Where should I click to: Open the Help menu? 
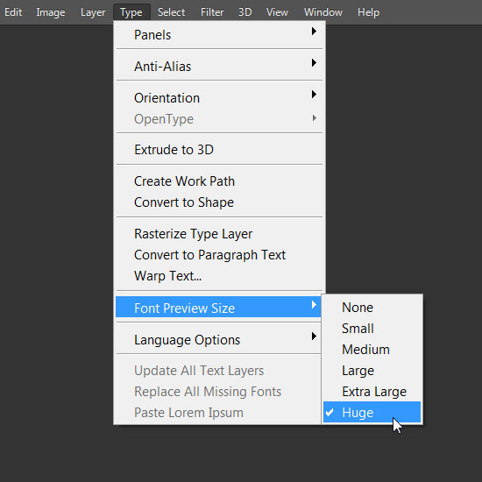pos(368,12)
